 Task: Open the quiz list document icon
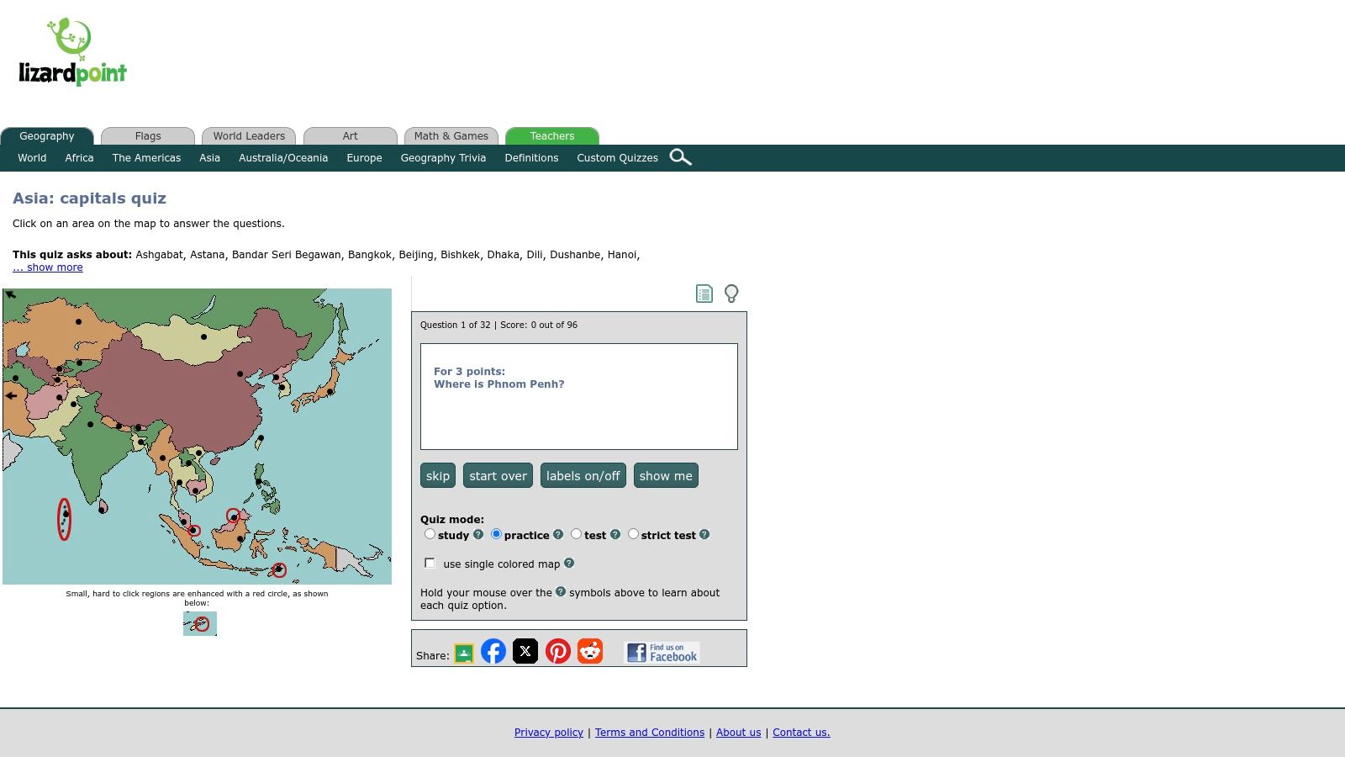[x=704, y=294]
